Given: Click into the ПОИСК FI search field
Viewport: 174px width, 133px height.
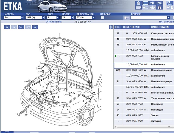Looking at the screenshot, I should (149, 18).
